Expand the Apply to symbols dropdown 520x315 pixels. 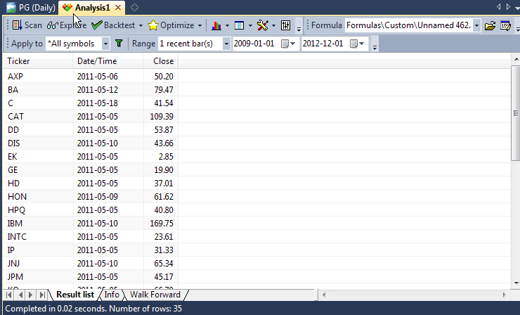pyautogui.click(x=105, y=44)
